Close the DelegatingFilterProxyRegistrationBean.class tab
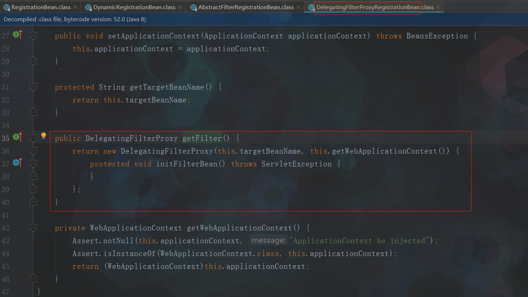The height and width of the screenshot is (297, 528). 438,7
